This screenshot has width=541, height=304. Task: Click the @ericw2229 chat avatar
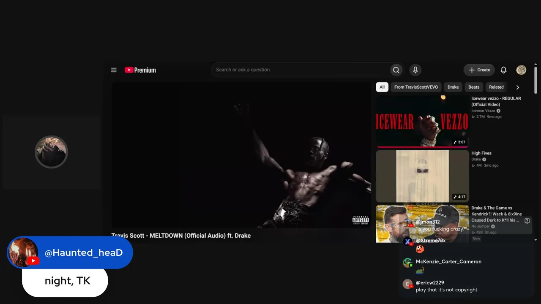(407, 284)
